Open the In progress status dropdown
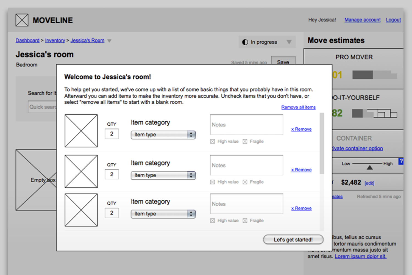The height and width of the screenshot is (275, 412). click(x=267, y=42)
